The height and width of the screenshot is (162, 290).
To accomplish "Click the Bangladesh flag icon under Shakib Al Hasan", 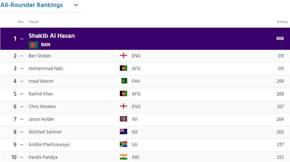I will point(33,45).
